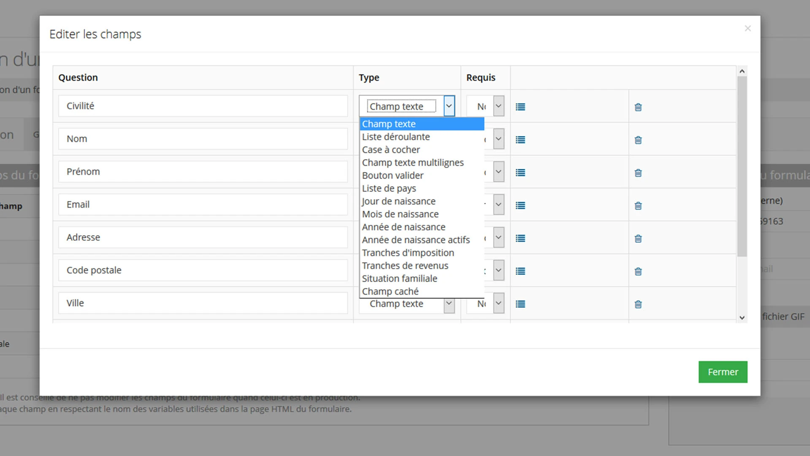Image resolution: width=810 pixels, height=456 pixels.
Task: Choose 'Case à cocher' option in dropdown
Action: tap(391, 150)
